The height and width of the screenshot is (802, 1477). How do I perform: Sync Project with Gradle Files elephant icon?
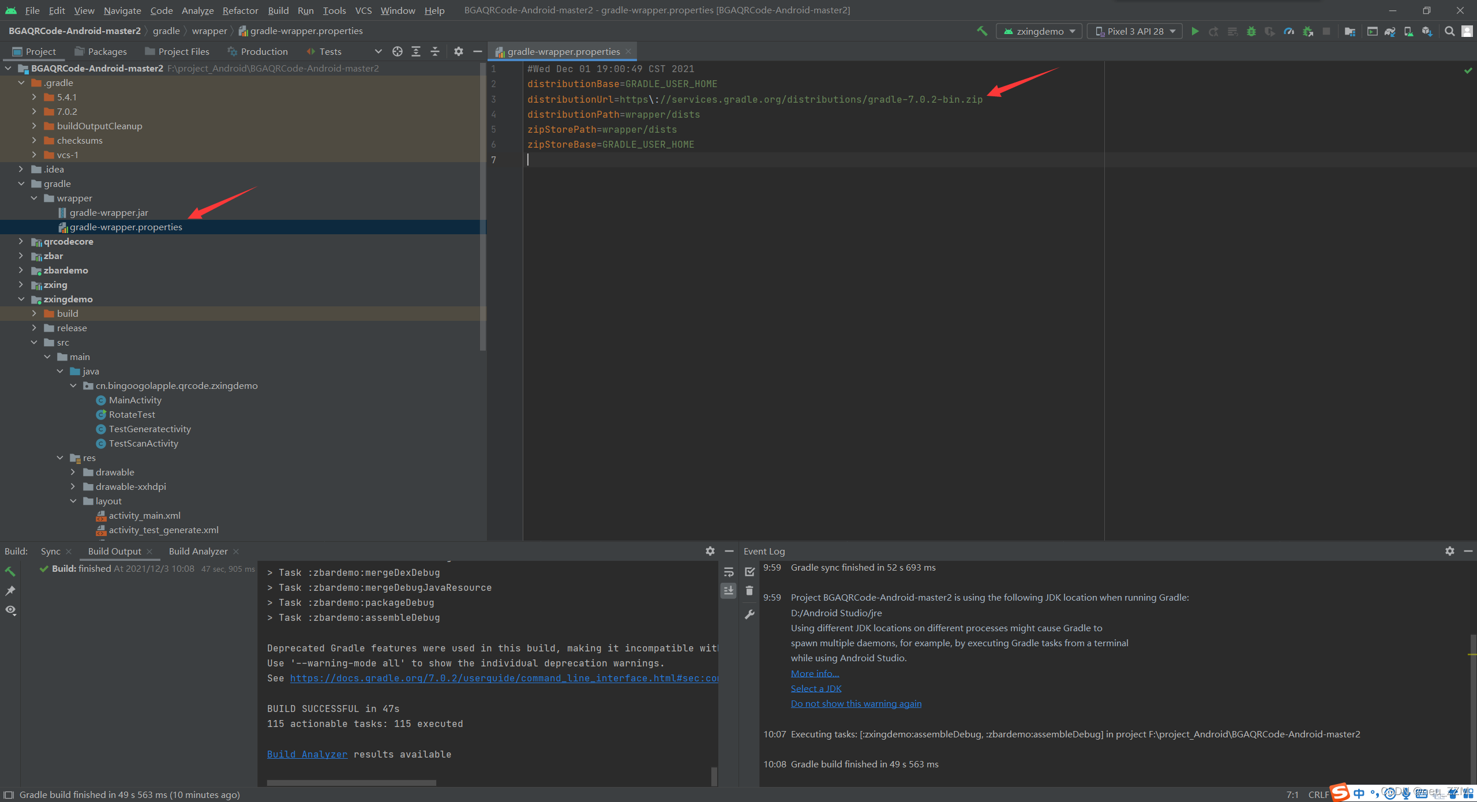coord(1390,31)
